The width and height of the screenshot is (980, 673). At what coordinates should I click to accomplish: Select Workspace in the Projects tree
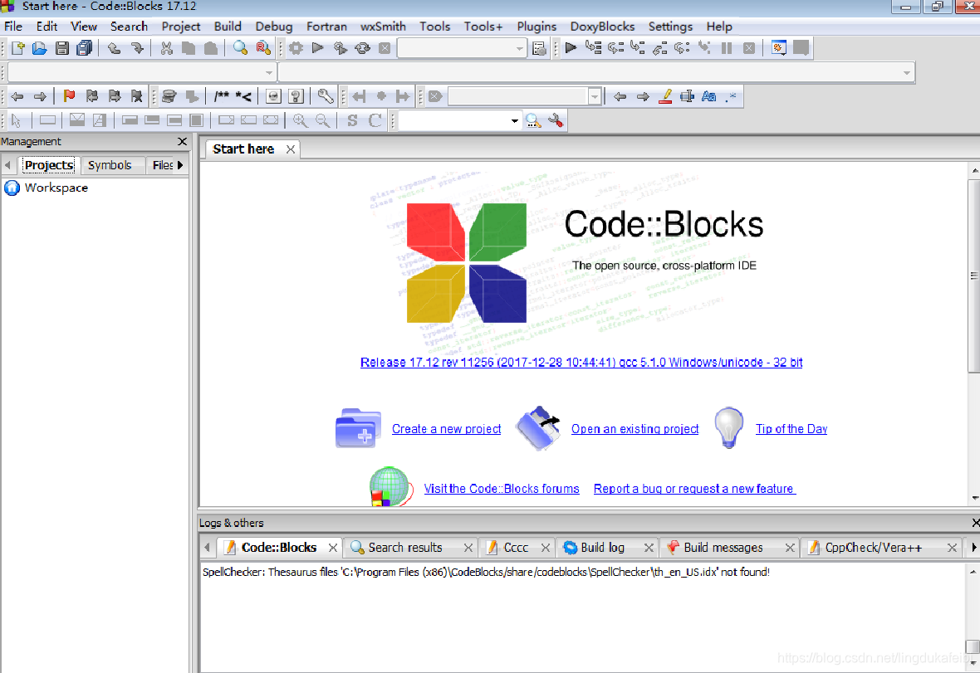56,188
